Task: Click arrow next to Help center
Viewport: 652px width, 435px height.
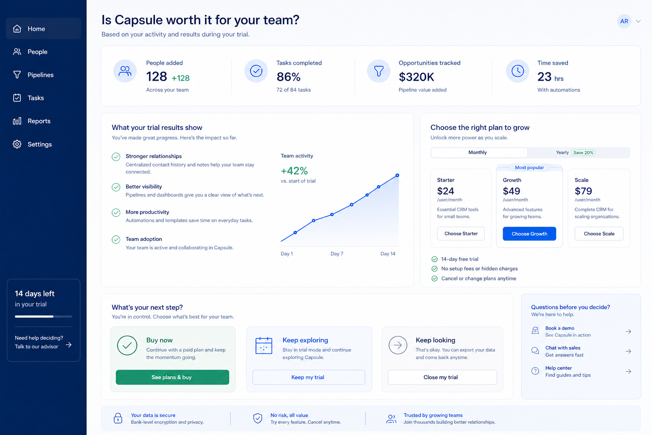Action: tap(628, 371)
